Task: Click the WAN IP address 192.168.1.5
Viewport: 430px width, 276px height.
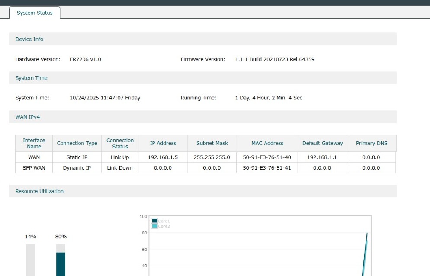Action: 163,157
